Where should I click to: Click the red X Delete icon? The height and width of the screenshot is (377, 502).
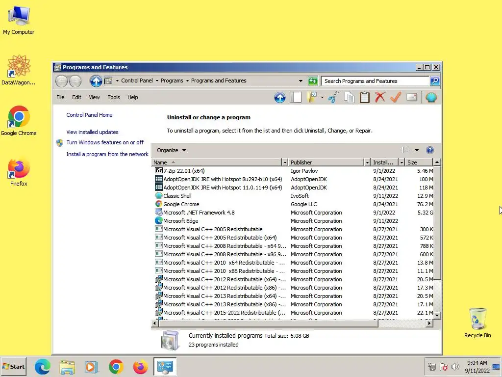[x=380, y=98]
